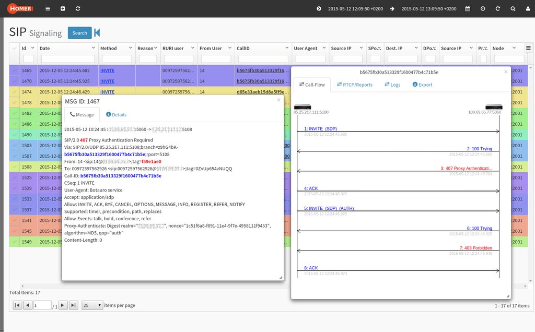Go to next page of results

pyautogui.click(x=63, y=305)
